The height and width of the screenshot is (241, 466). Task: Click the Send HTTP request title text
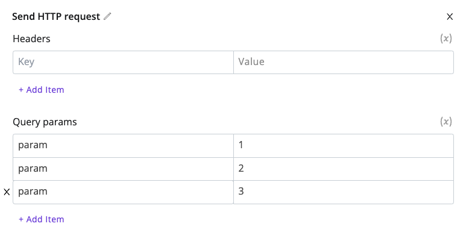[56, 17]
